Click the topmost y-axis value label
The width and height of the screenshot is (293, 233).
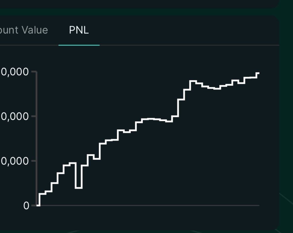(x=15, y=72)
